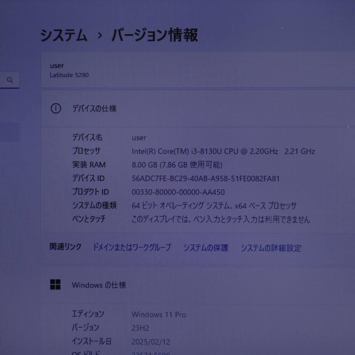Click the プロダクト ID label

click(x=91, y=192)
